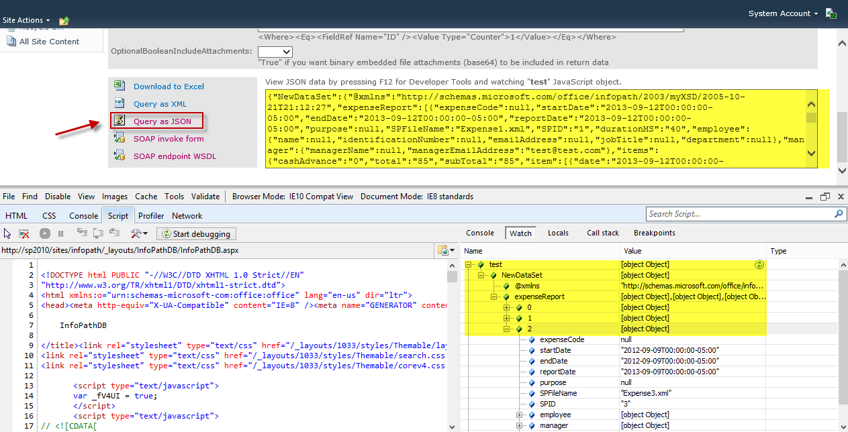Viewport: 848px width, 432px height.
Task: Click the SOAP invoke form icon
Action: 120,138
